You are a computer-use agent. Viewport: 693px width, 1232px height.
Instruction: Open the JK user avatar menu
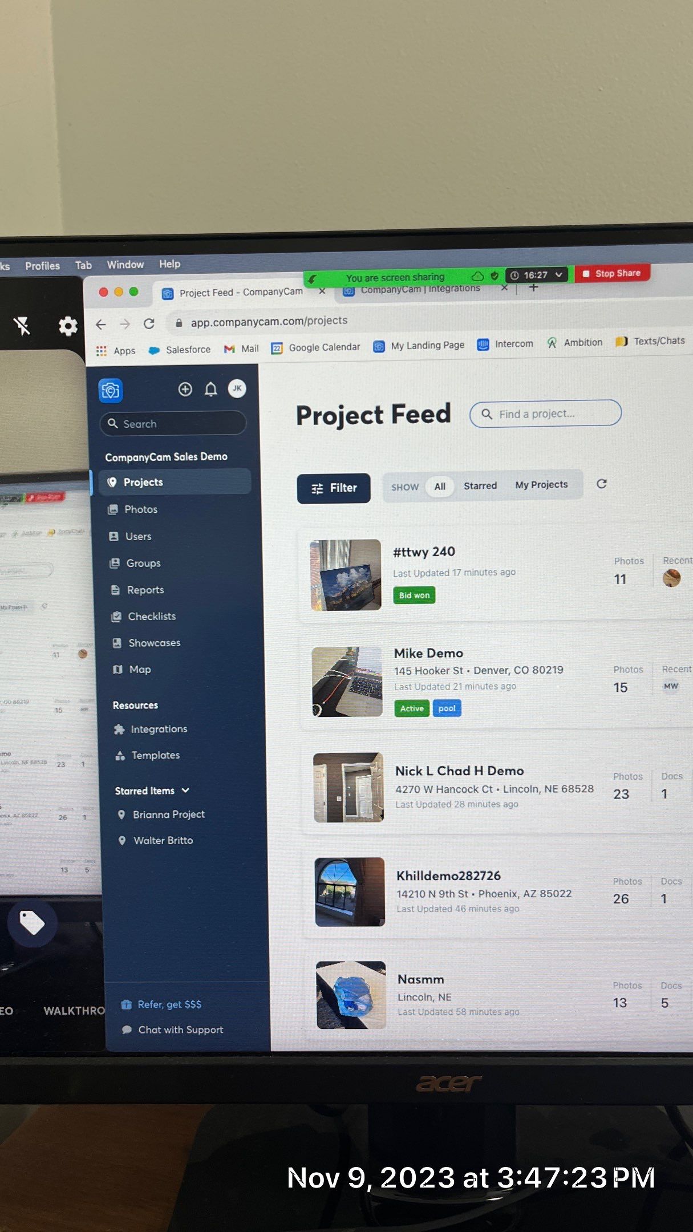point(237,388)
